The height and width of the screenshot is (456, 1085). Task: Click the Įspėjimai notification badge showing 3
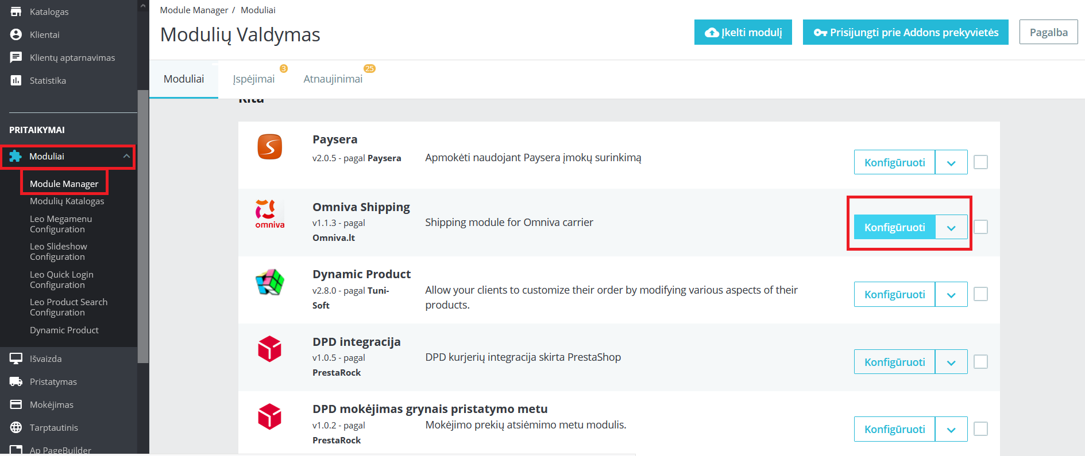(x=284, y=68)
